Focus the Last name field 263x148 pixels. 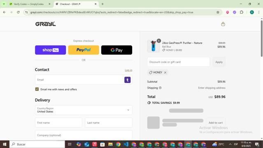coord(109,123)
